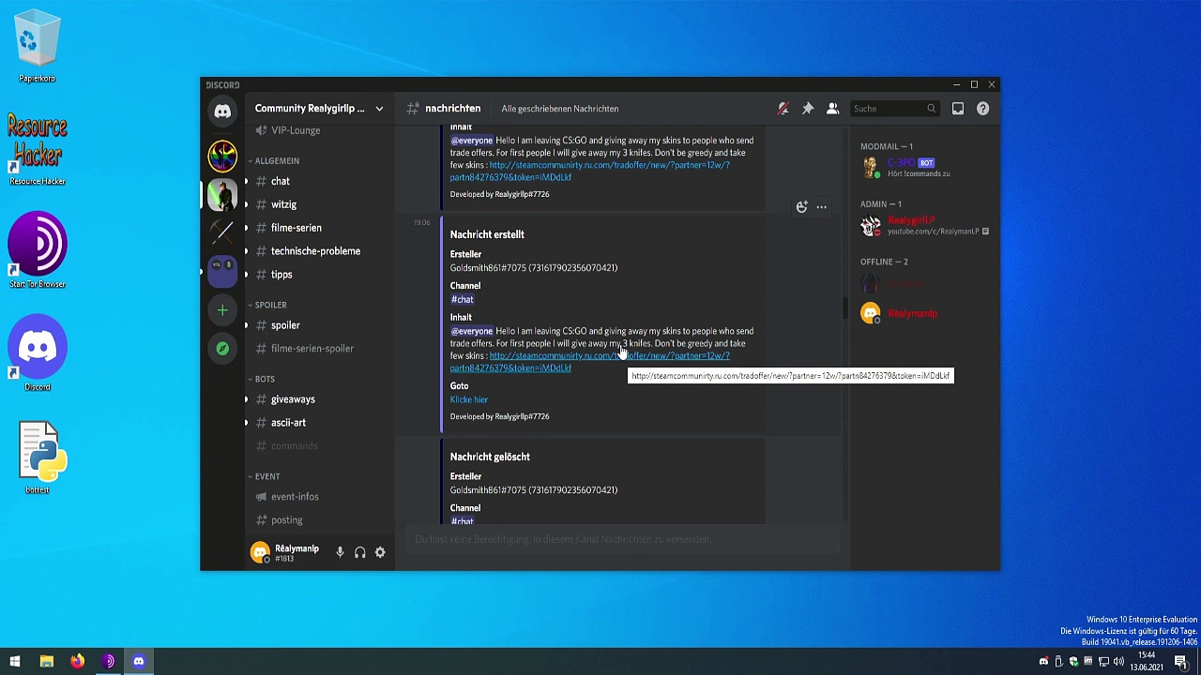Open the help question mark icon
The width and height of the screenshot is (1201, 675).
982,109
